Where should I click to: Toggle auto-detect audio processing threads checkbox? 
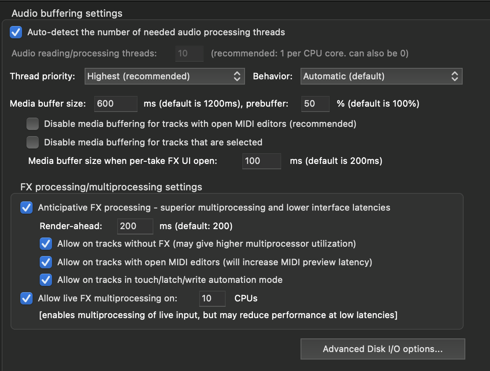pyautogui.click(x=16, y=32)
